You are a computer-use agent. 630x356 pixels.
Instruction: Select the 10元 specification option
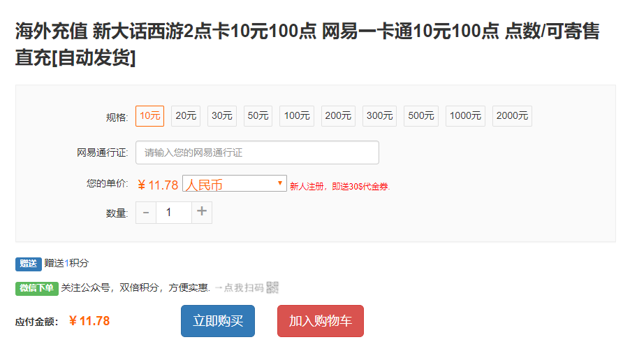(x=150, y=116)
